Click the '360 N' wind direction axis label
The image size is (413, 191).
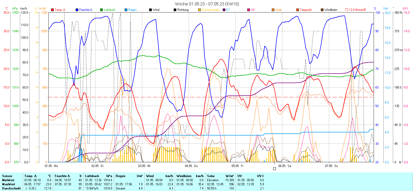[x=398, y=12]
